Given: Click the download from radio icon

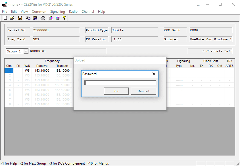Looking at the screenshot, I should tap(51, 18).
